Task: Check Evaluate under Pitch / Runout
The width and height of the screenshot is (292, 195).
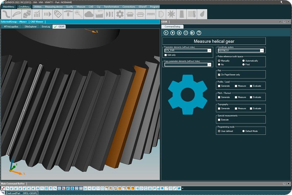Action: (x=251, y=97)
